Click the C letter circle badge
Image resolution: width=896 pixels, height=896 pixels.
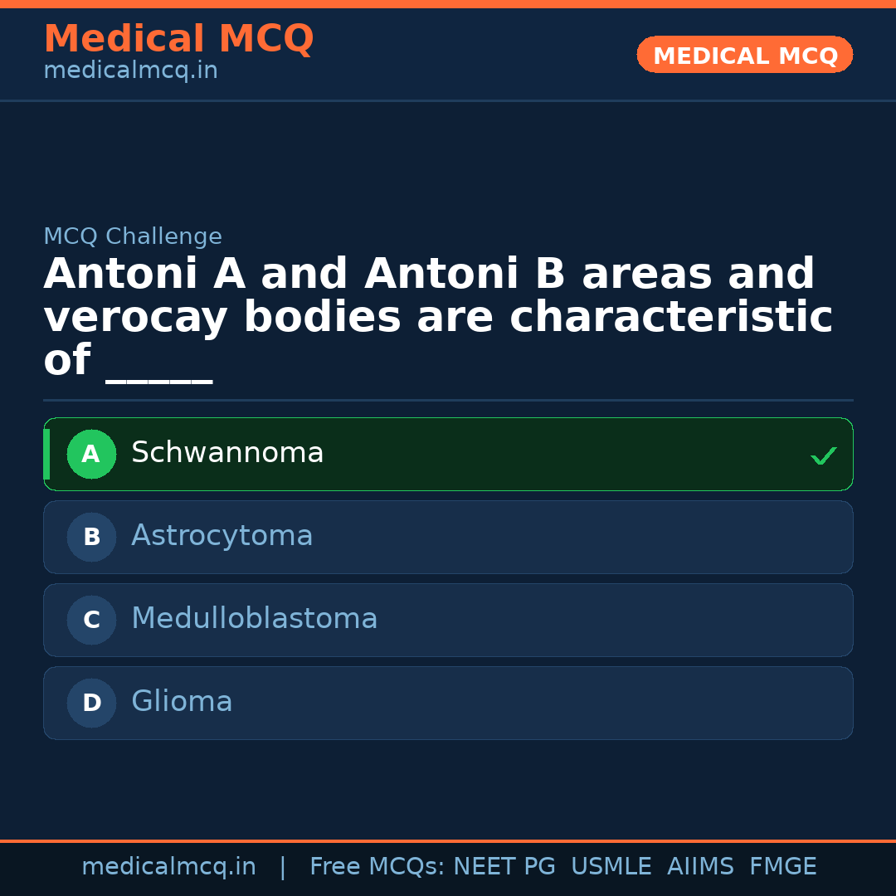pyautogui.click(x=91, y=620)
